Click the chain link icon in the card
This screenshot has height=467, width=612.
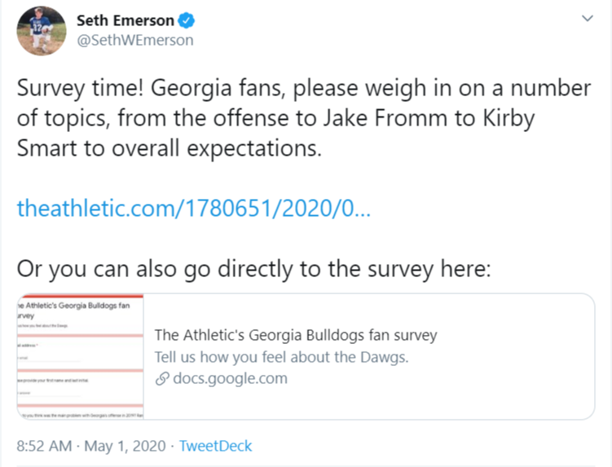point(161,379)
